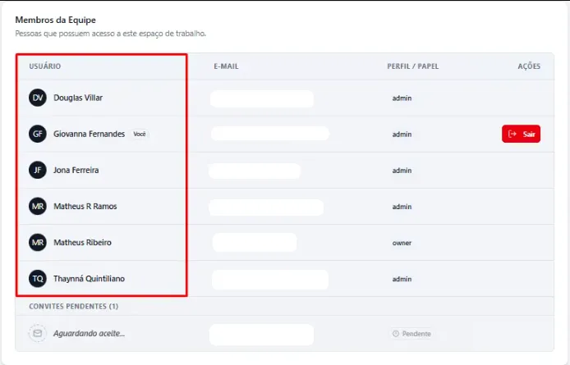Click the E-MAIL column header
Viewport: 570px width, 365px height.
(226, 66)
